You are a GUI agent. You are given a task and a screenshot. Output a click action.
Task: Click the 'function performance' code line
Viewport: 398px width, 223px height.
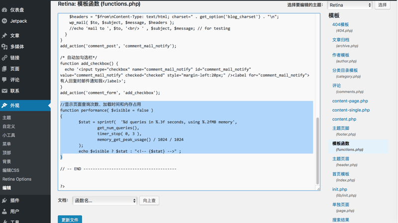pyautogui.click(x=106, y=110)
